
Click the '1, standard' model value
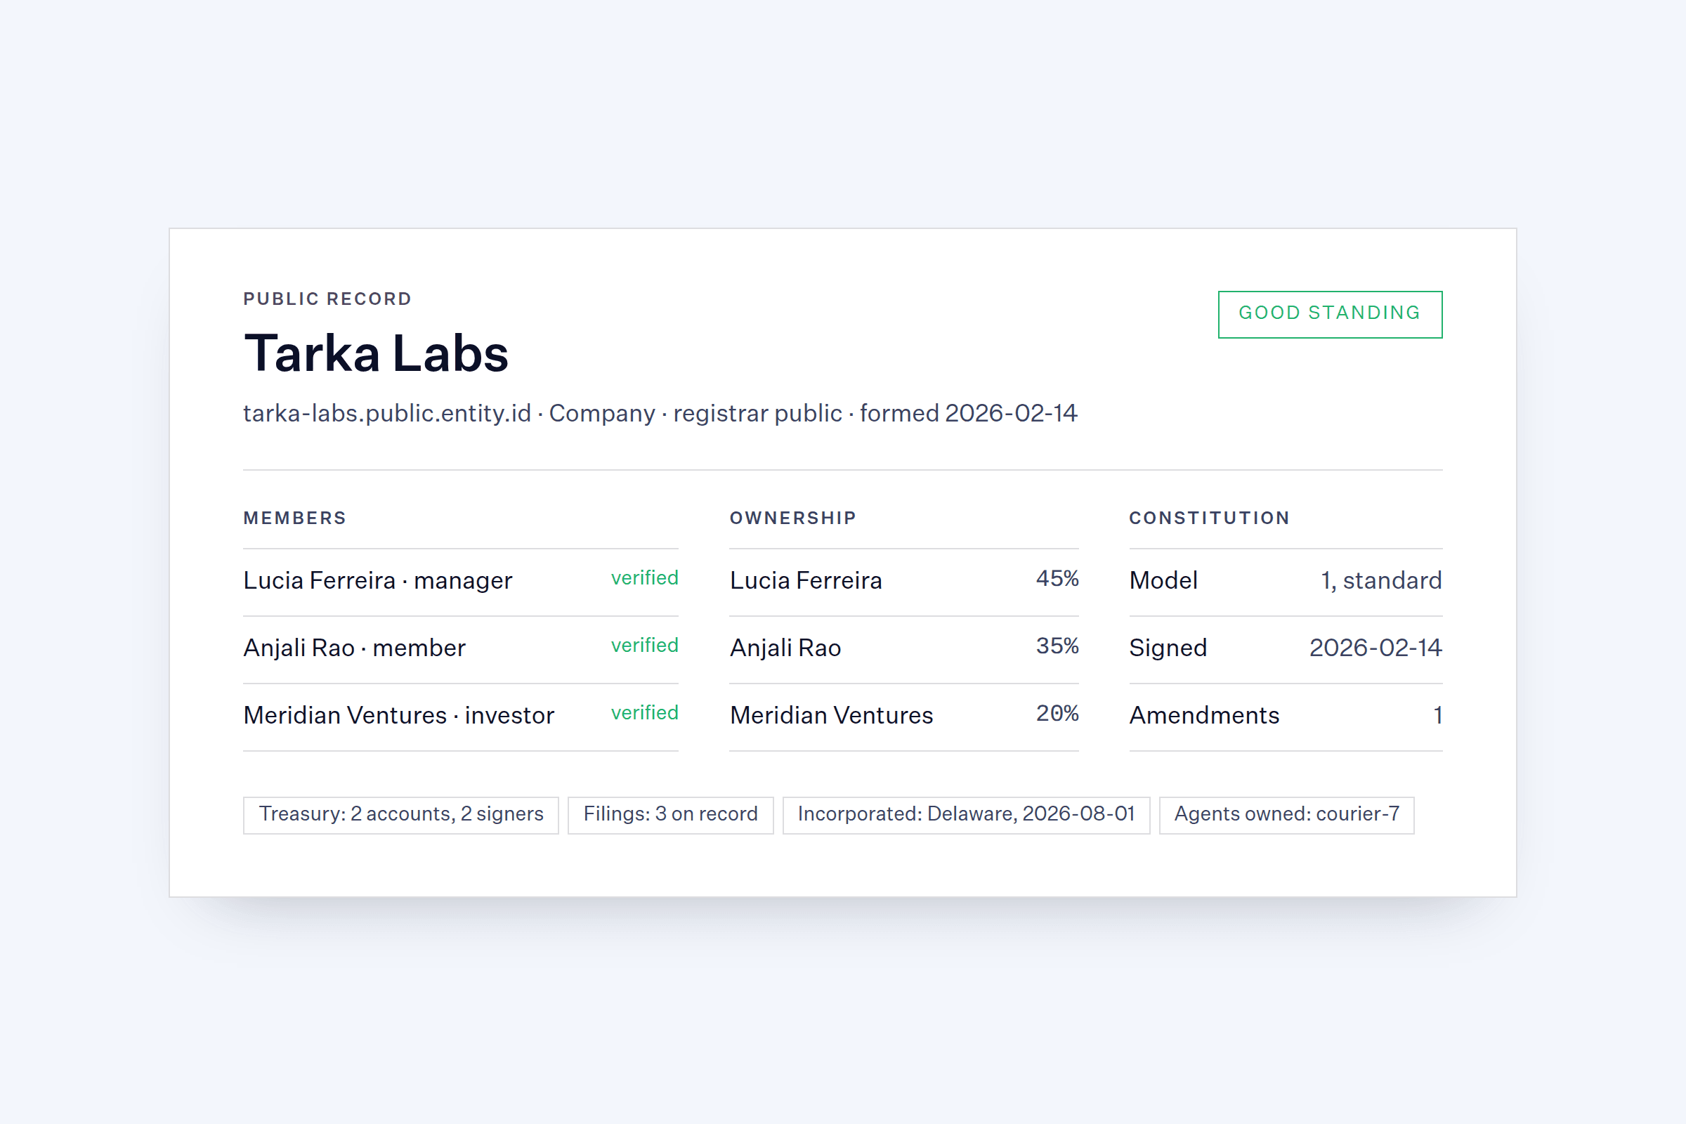[x=1381, y=581]
